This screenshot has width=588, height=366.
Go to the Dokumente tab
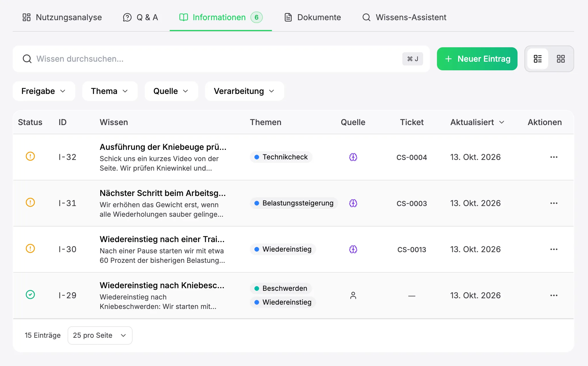click(312, 17)
